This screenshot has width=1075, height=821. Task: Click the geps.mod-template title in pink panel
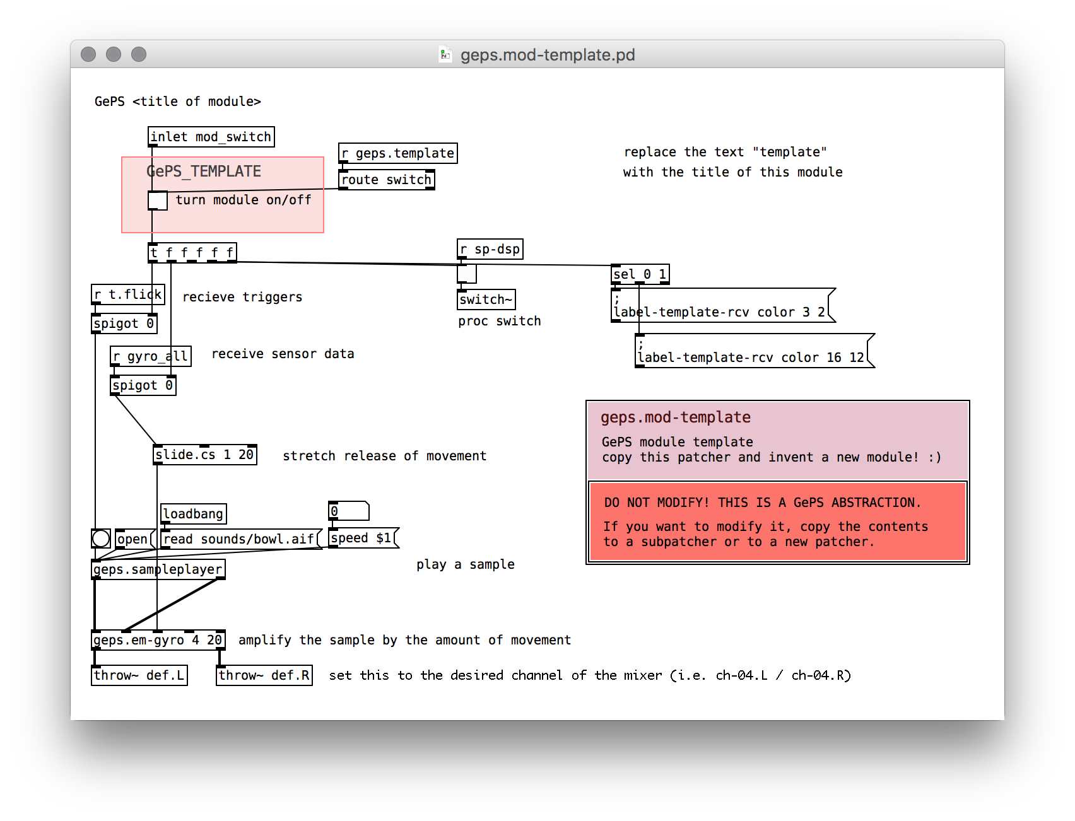pos(675,417)
